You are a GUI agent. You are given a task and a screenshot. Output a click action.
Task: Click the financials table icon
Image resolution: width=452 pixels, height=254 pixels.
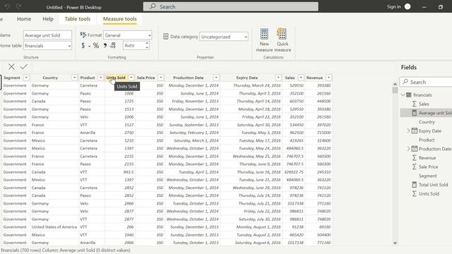click(x=409, y=95)
